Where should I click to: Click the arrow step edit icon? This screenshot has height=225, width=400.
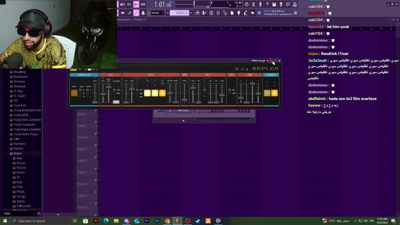(x=122, y=13)
